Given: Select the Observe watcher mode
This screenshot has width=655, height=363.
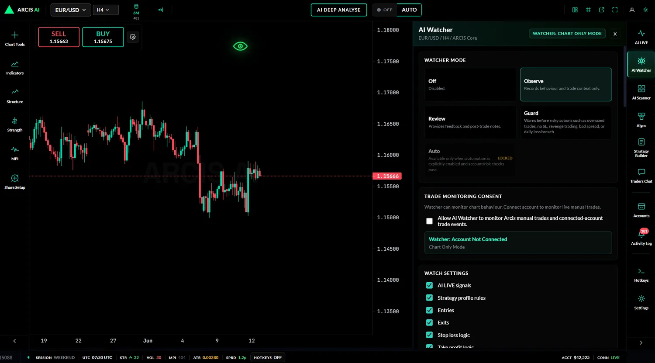Looking at the screenshot, I should 566,84.
